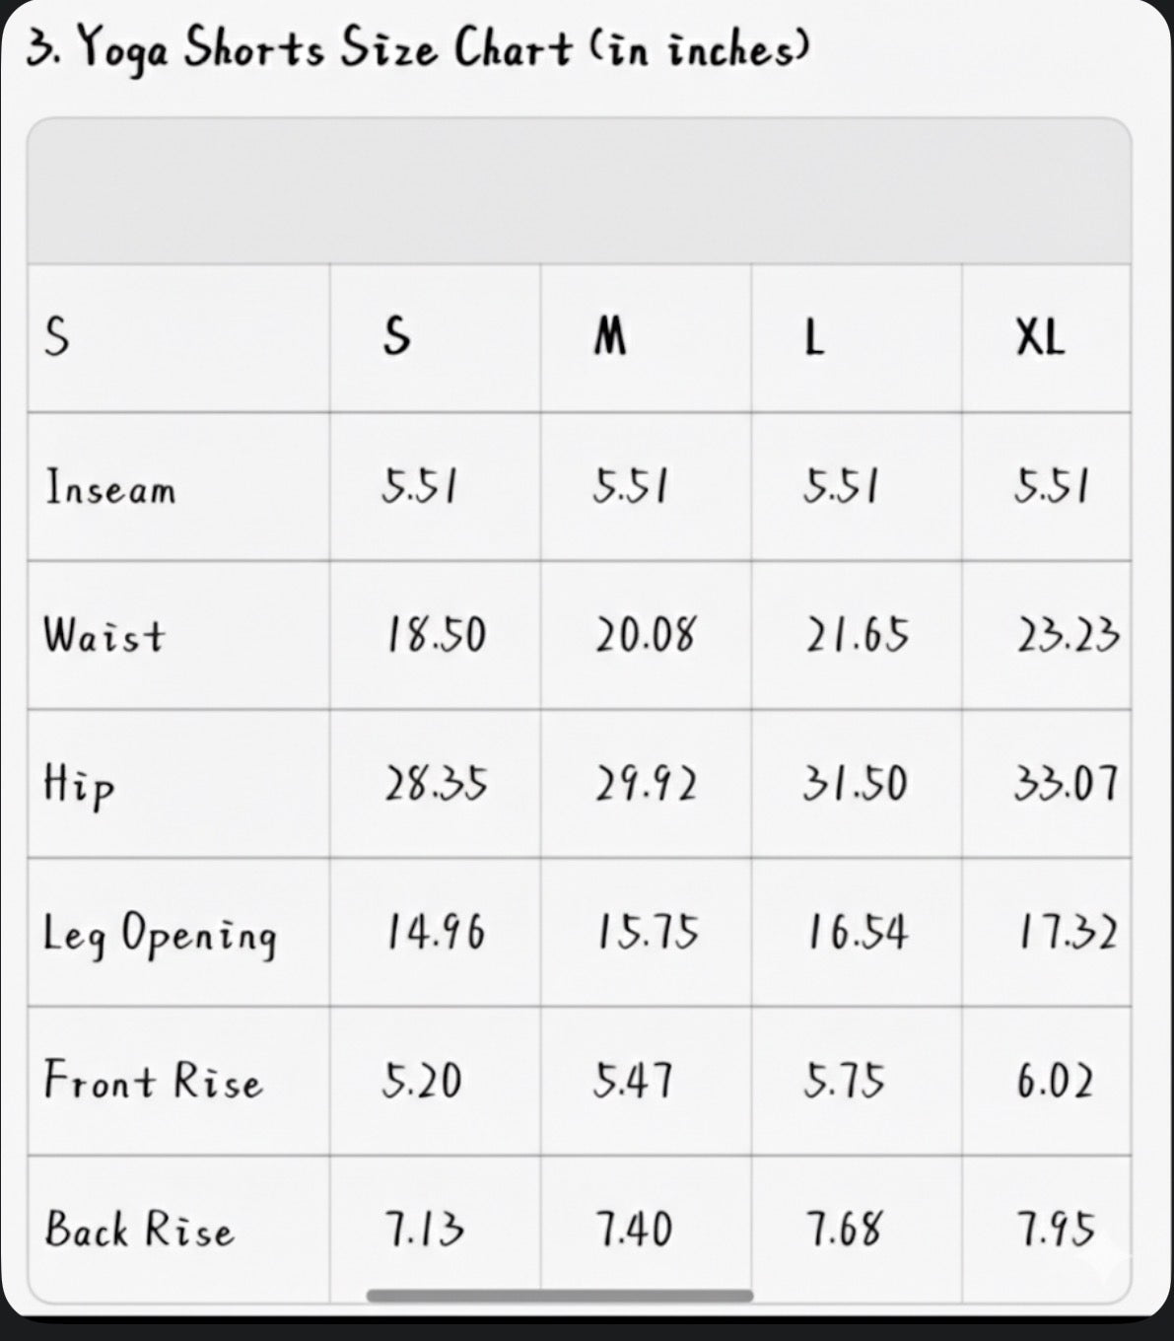The height and width of the screenshot is (1341, 1174).
Task: Select the 23.23 waist value cell
Action: (x=1068, y=636)
